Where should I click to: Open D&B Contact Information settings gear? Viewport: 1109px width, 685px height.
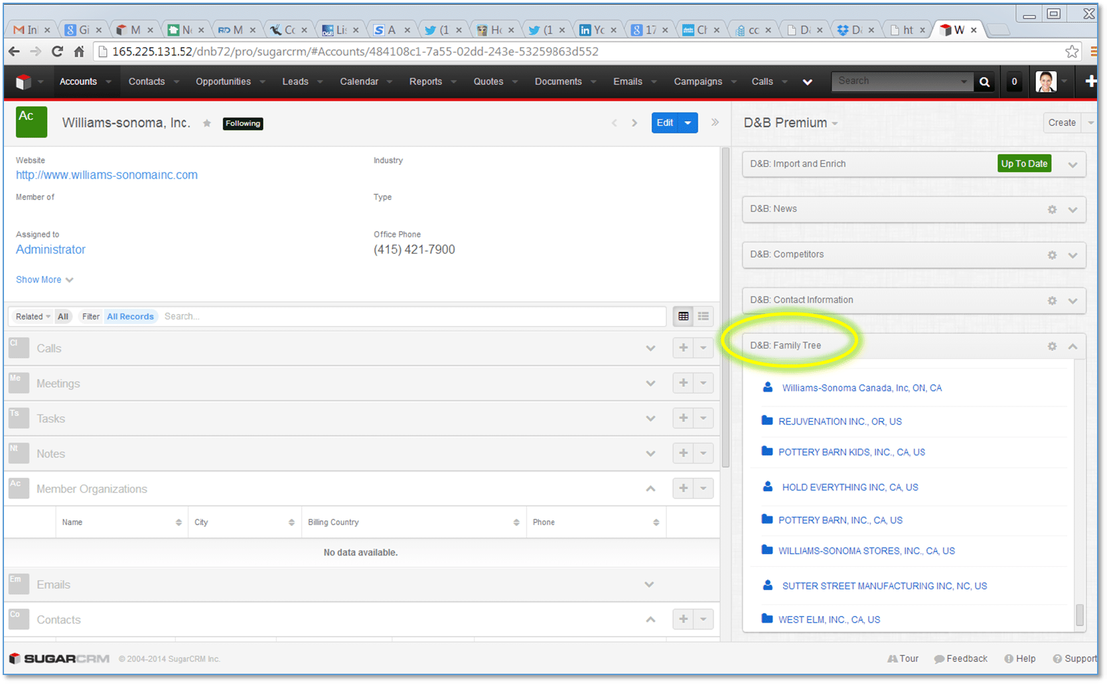(1052, 301)
